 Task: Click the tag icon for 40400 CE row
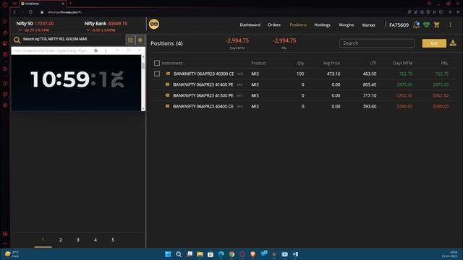click(x=167, y=106)
